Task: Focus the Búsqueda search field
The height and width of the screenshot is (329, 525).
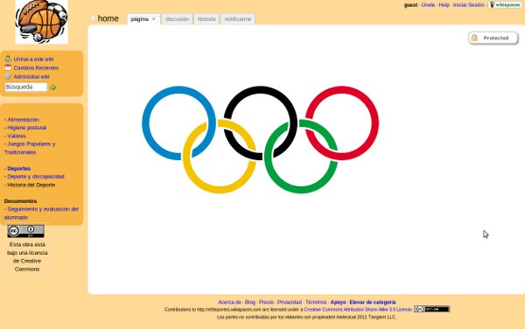Action: 25,87
